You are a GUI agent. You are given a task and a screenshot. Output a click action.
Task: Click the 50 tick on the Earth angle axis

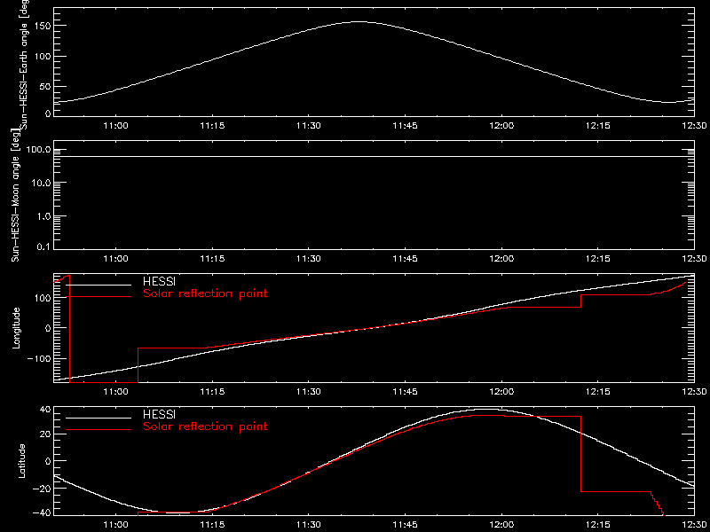tap(44, 87)
